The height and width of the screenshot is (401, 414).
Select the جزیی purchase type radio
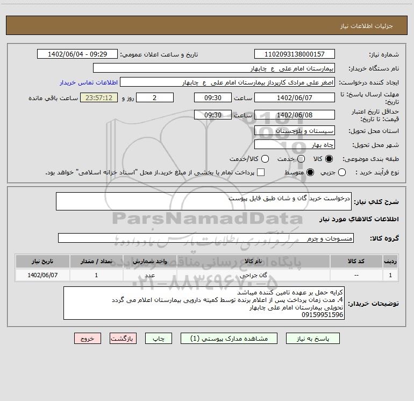pyautogui.click(x=342, y=172)
